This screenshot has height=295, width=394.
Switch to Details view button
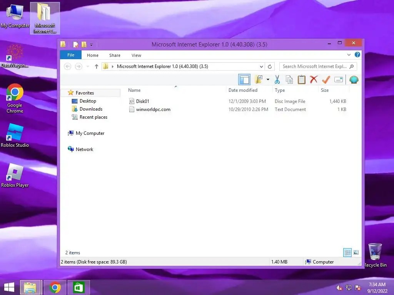pos(347,252)
